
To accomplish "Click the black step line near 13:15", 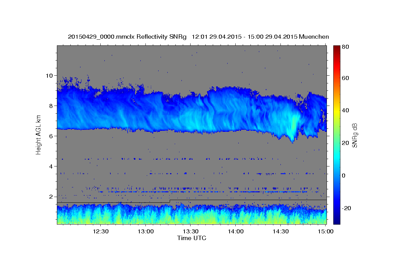I will tap(170, 201).
